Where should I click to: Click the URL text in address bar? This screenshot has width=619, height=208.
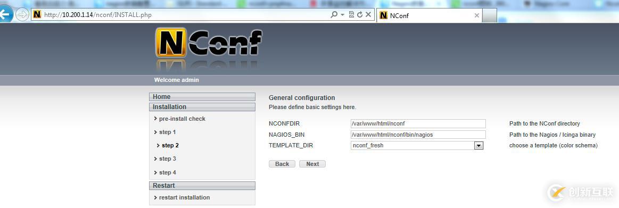tap(97, 15)
